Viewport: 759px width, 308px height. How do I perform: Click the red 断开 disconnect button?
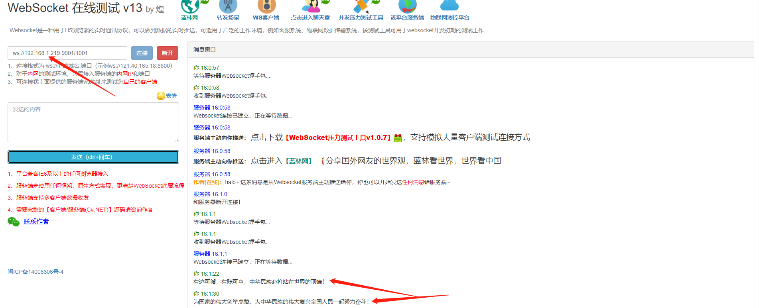tap(168, 53)
